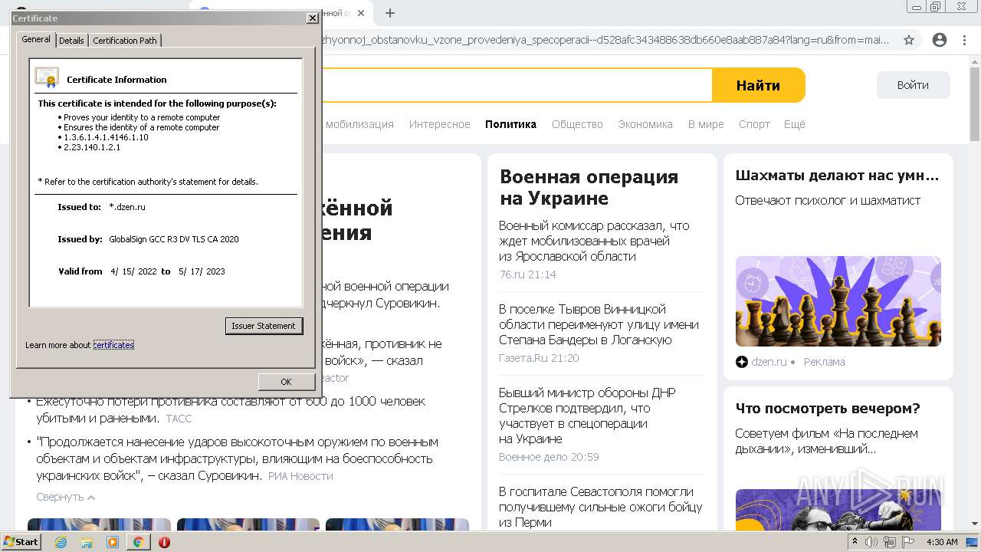981x552 pixels.
Task: Open the Windows Start menu
Action: 21,541
